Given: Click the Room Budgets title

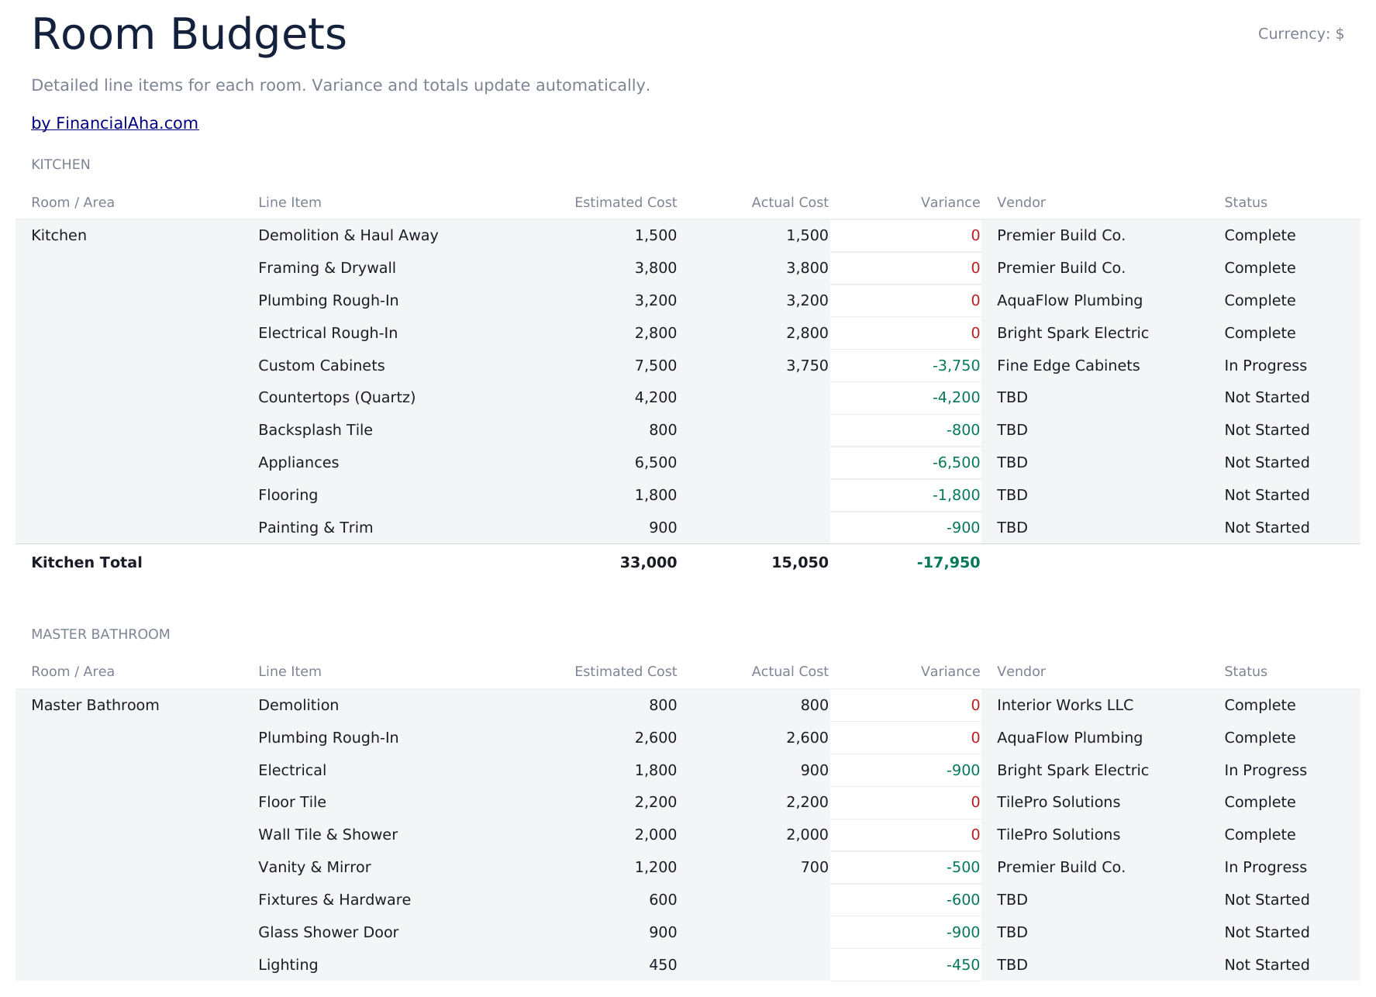Looking at the screenshot, I should coord(188,34).
